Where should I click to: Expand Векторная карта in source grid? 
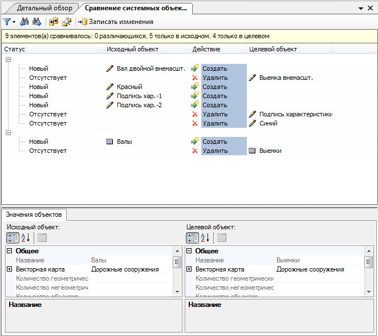click(x=9, y=269)
